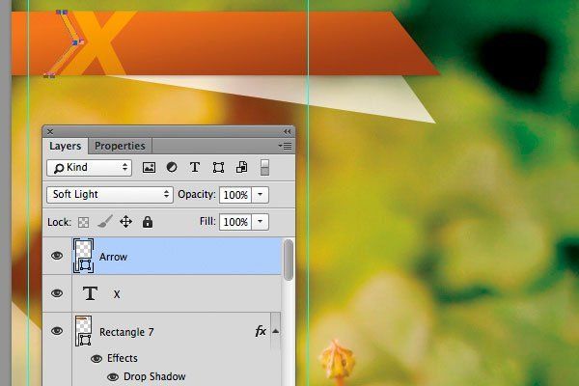Select the Rectangle 7 layer thumbnail
Image resolution: width=579 pixels, height=386 pixels.
(83, 331)
